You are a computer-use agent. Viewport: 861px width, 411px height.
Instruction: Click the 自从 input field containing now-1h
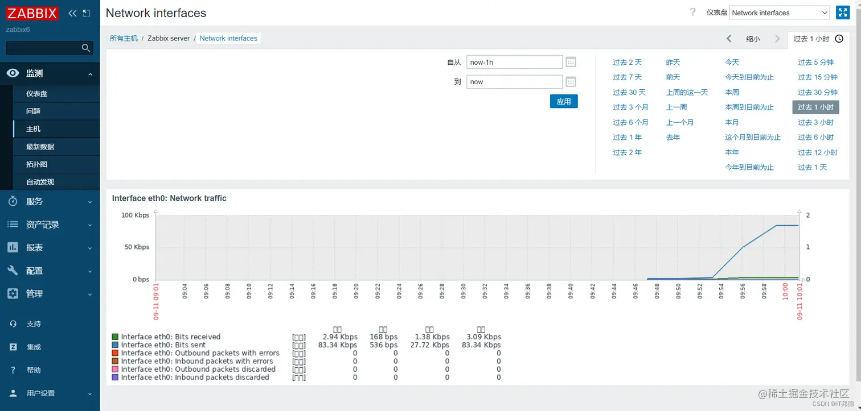[x=514, y=63]
